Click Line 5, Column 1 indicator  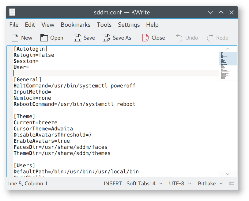pos(27,184)
